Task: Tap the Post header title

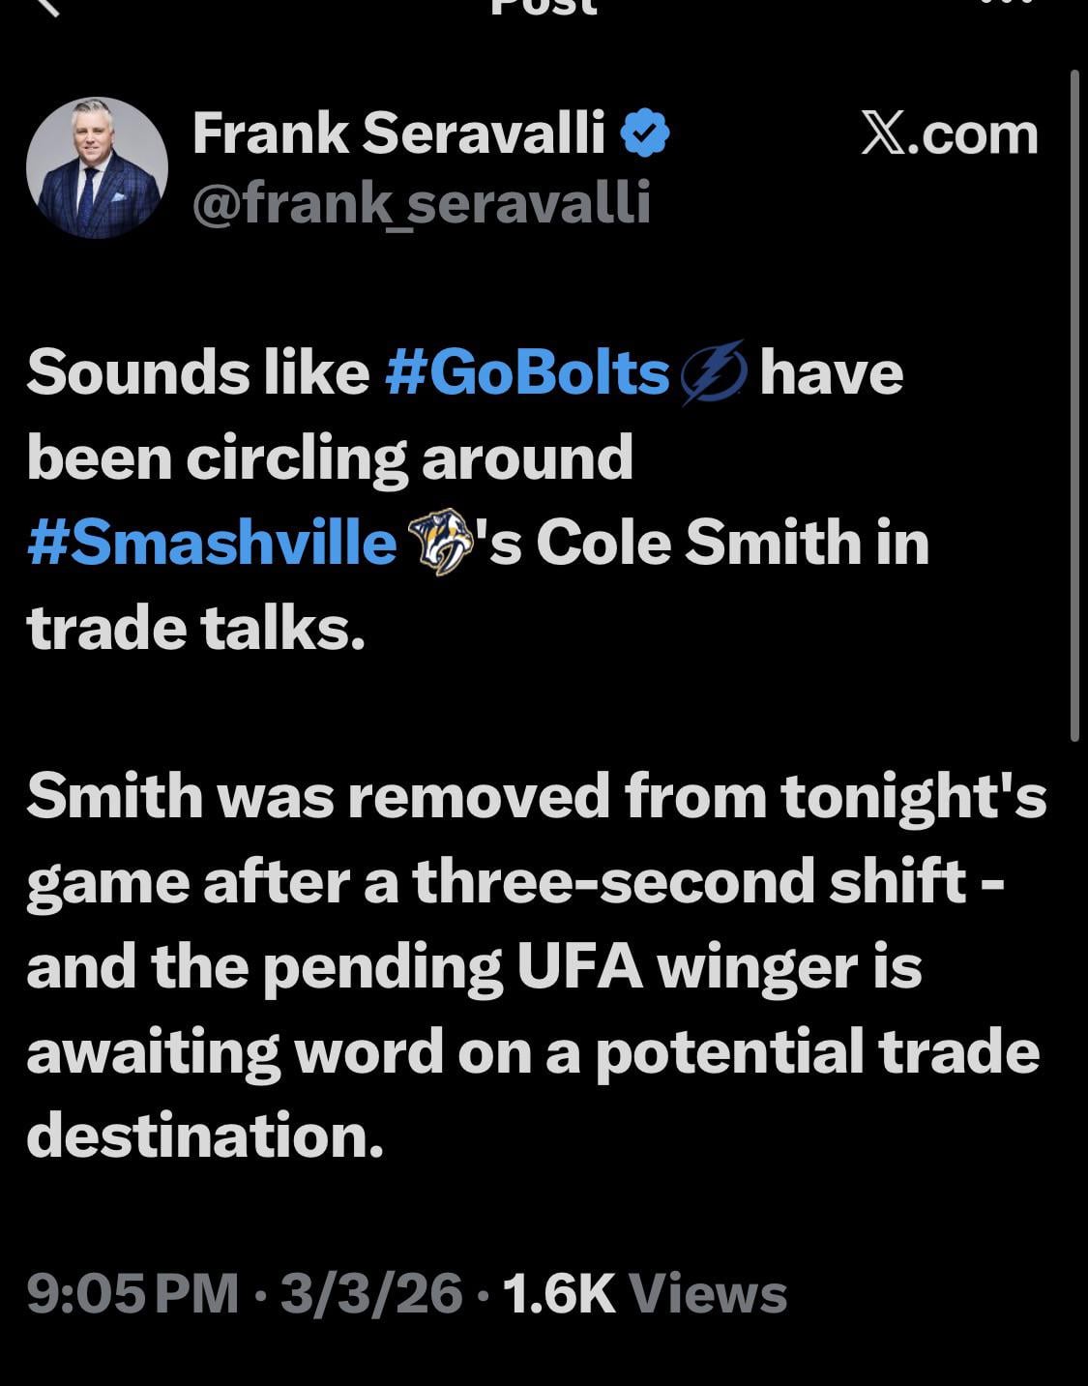Action: coord(544,8)
